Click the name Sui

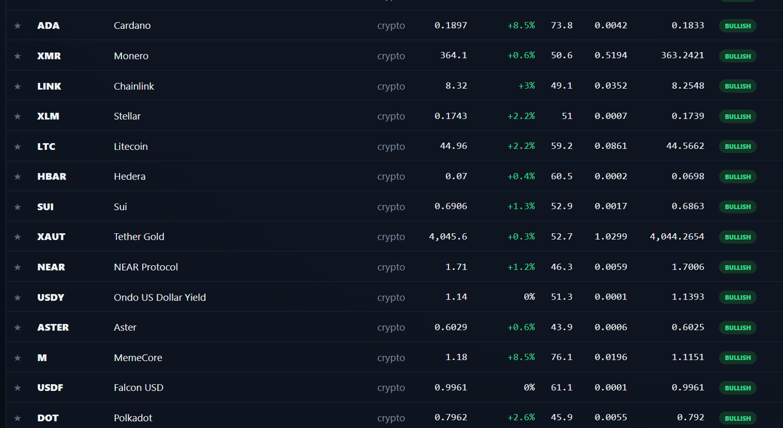click(x=120, y=207)
